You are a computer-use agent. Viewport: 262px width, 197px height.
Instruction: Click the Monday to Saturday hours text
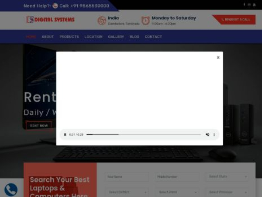click(174, 18)
